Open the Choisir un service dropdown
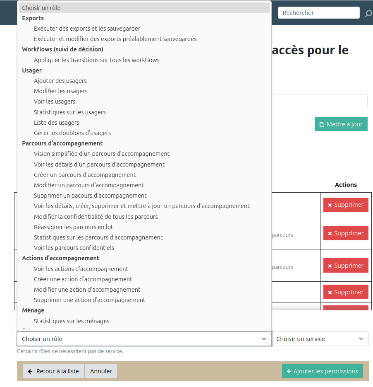This screenshot has width=373, height=387. 321,339
